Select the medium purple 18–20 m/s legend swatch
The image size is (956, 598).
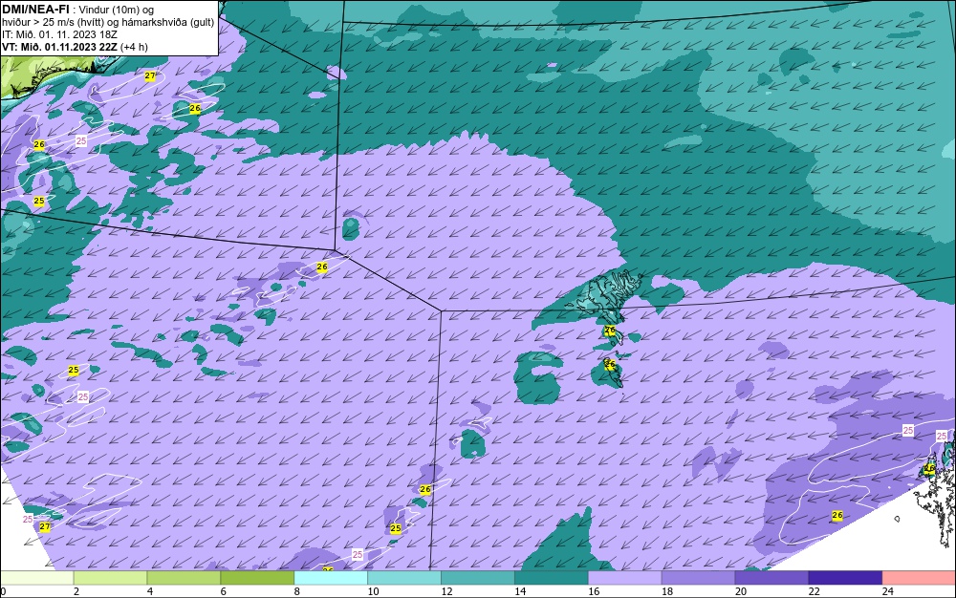click(x=698, y=578)
